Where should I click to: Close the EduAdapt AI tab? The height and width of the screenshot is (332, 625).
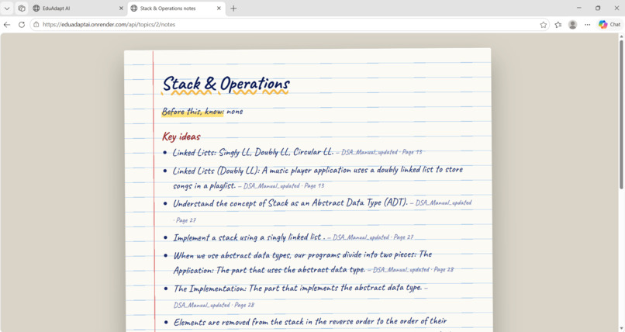(121, 8)
